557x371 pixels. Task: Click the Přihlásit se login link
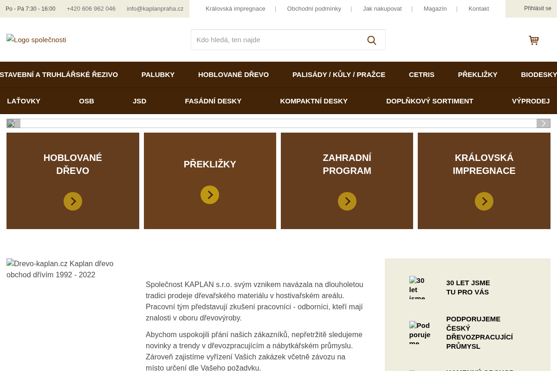[538, 8]
